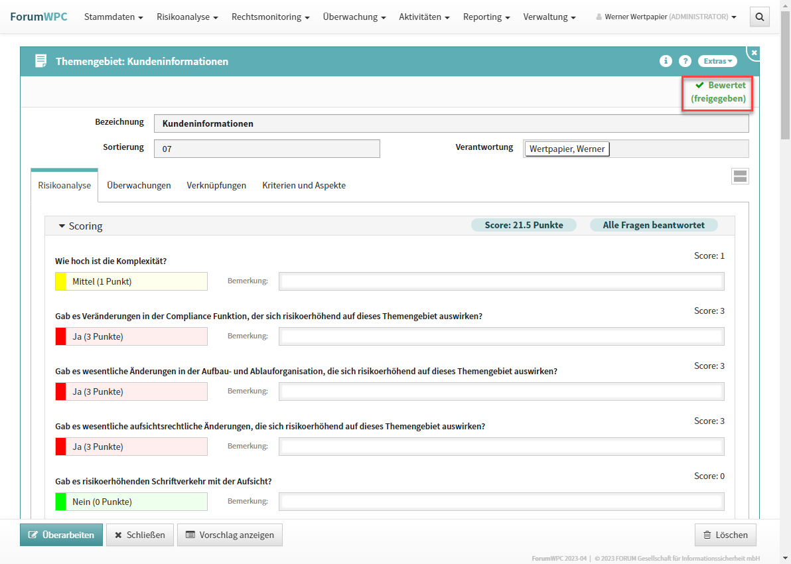Click the info icon in panel header
This screenshot has height=564, width=791.
coord(666,61)
